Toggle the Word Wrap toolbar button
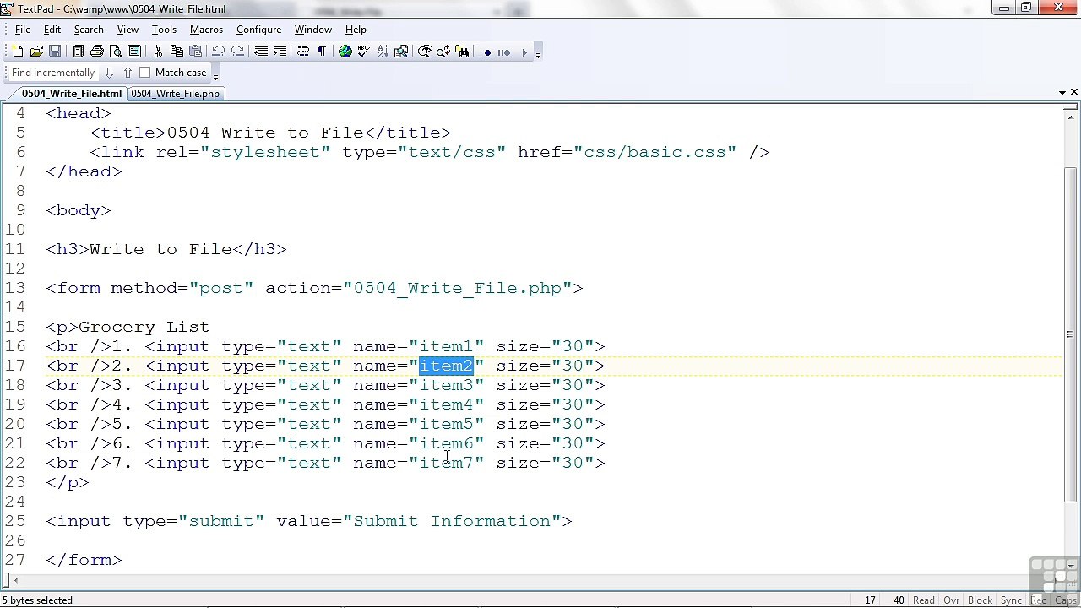 303,52
